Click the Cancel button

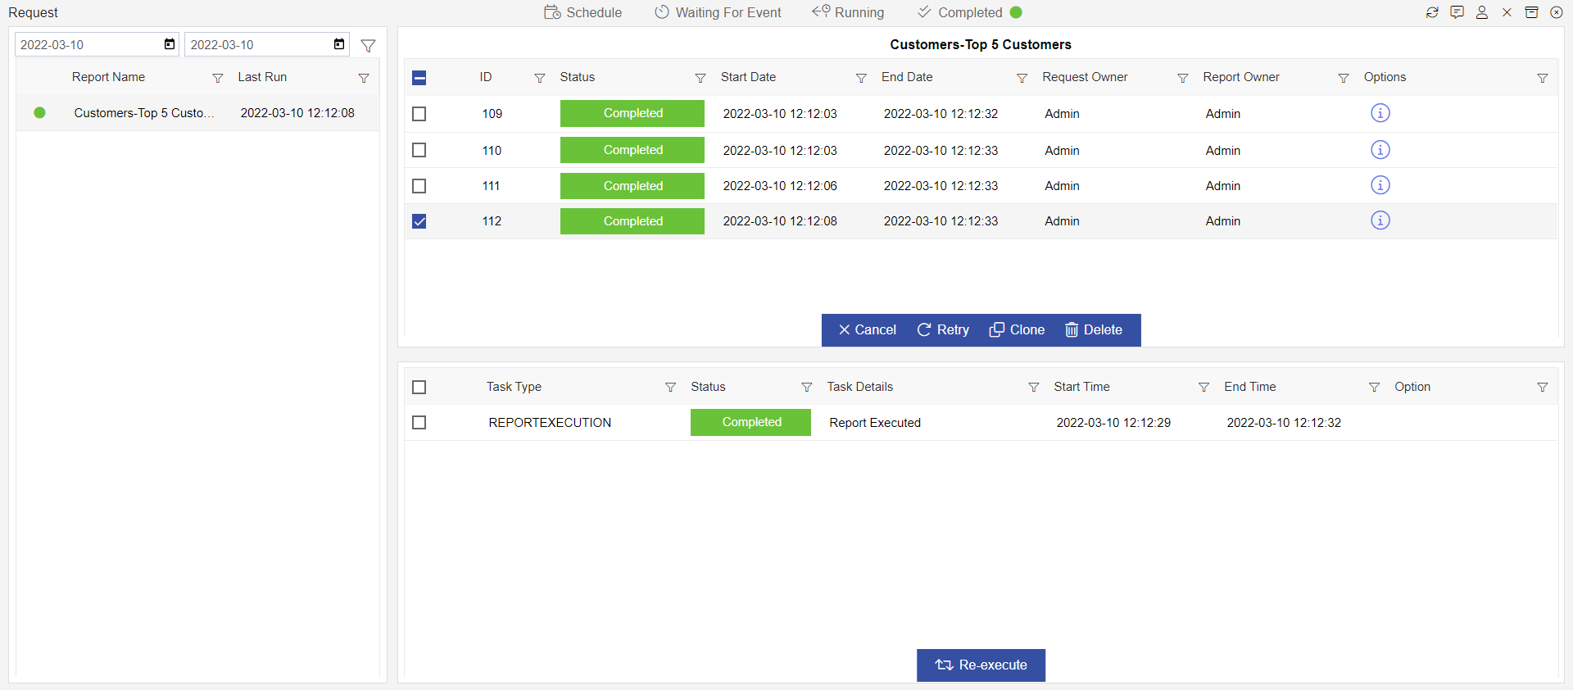pos(867,329)
